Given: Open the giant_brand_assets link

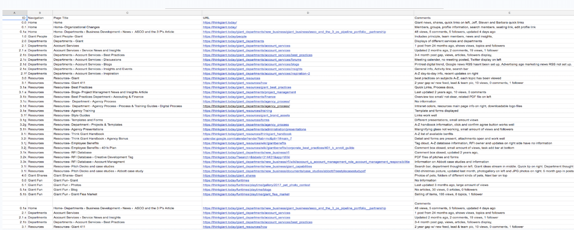Looking at the screenshot, I should 246,115.
